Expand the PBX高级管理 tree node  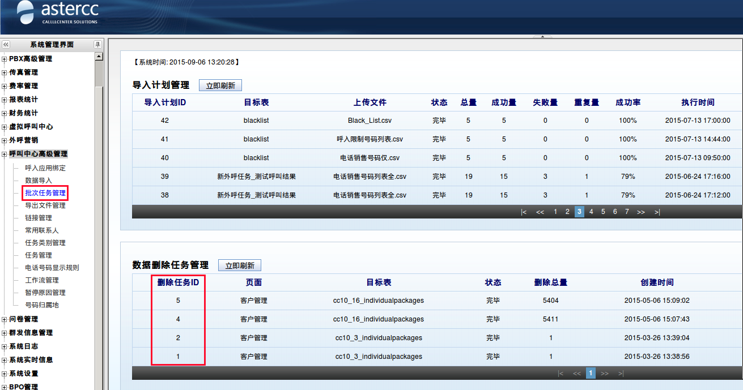point(5,59)
